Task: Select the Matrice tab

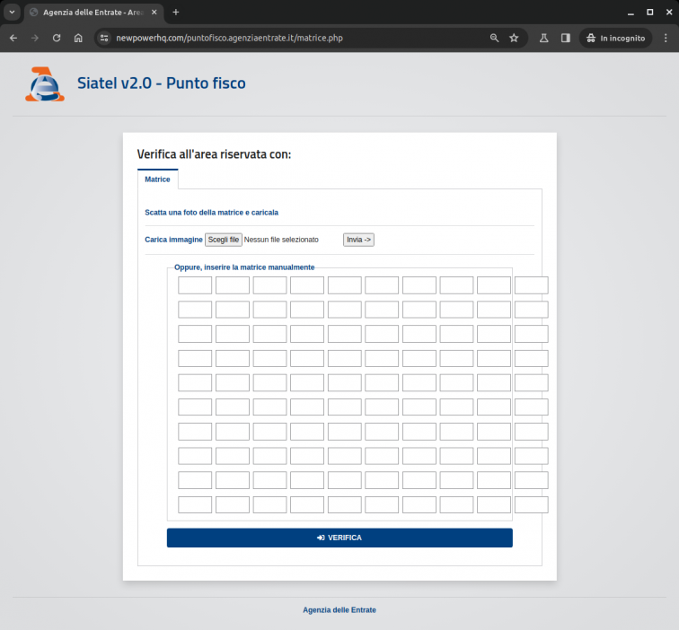Action: (x=157, y=179)
